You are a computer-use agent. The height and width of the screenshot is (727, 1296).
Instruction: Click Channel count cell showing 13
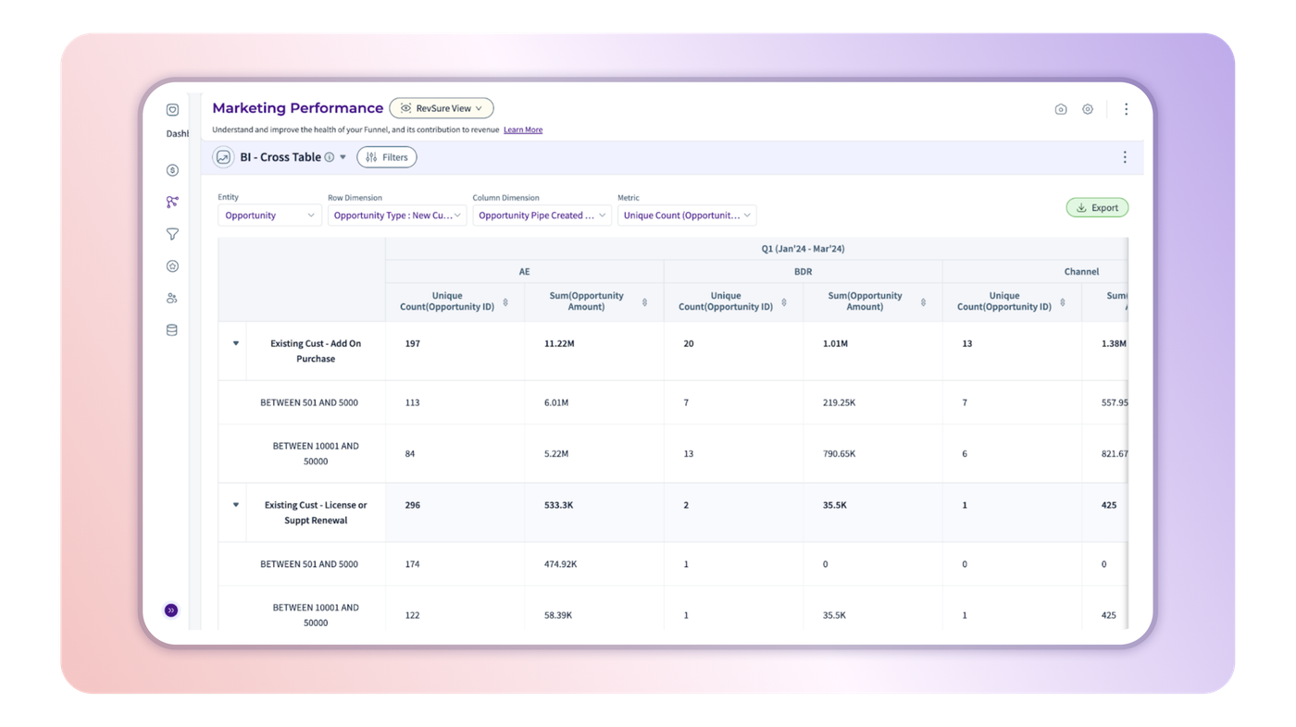(967, 343)
